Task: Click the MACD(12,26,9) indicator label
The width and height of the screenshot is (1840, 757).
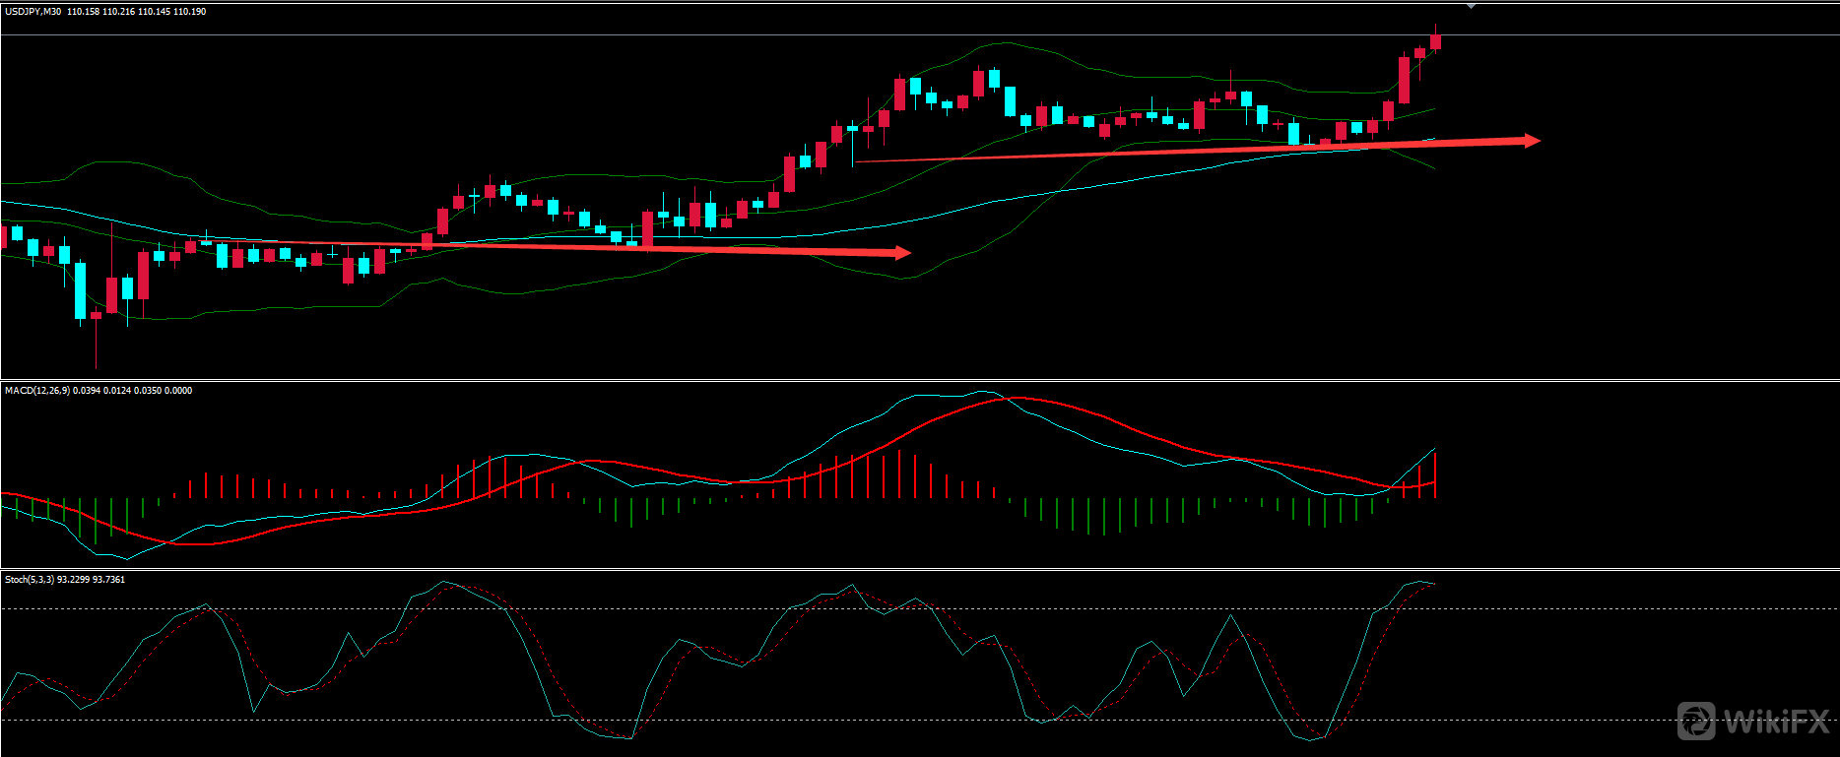Action: tap(36, 391)
